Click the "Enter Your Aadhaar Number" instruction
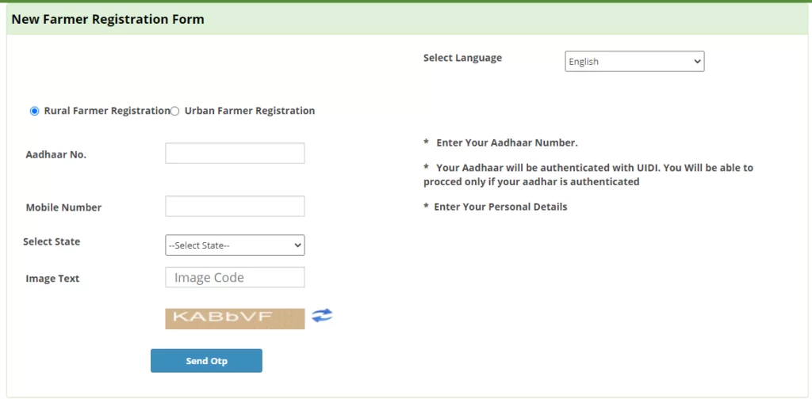This screenshot has height=399, width=812. [x=507, y=143]
